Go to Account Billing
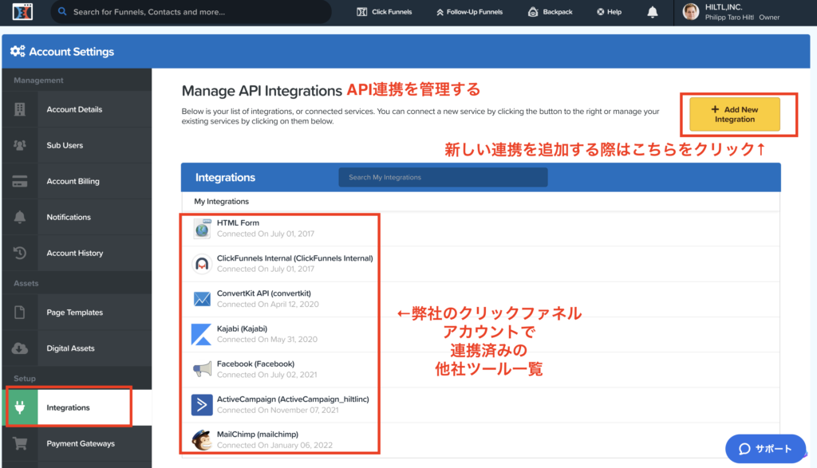Image resolution: width=817 pixels, height=468 pixels. pos(77,181)
